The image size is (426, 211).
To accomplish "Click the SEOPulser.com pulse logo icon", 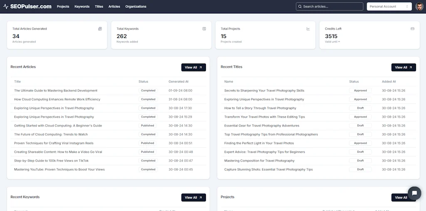I will [6, 7].
